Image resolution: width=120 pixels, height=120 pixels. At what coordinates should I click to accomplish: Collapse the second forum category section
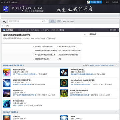tap(116, 112)
